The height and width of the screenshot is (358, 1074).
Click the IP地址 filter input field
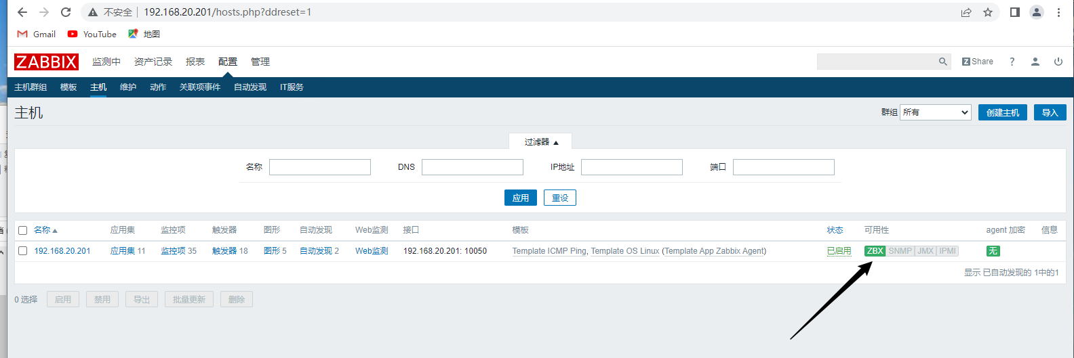[x=631, y=167]
